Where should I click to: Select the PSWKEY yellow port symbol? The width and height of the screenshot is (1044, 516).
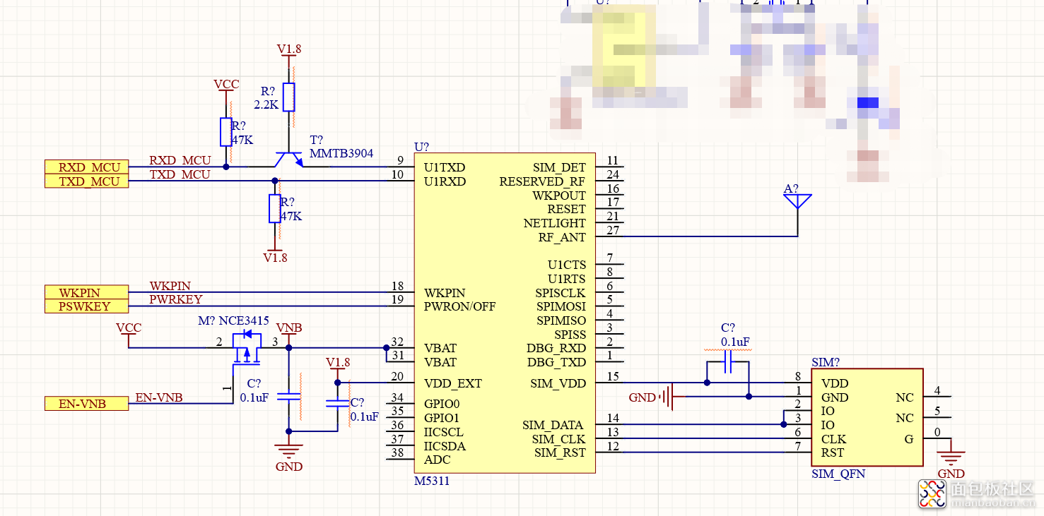pyautogui.click(x=87, y=306)
